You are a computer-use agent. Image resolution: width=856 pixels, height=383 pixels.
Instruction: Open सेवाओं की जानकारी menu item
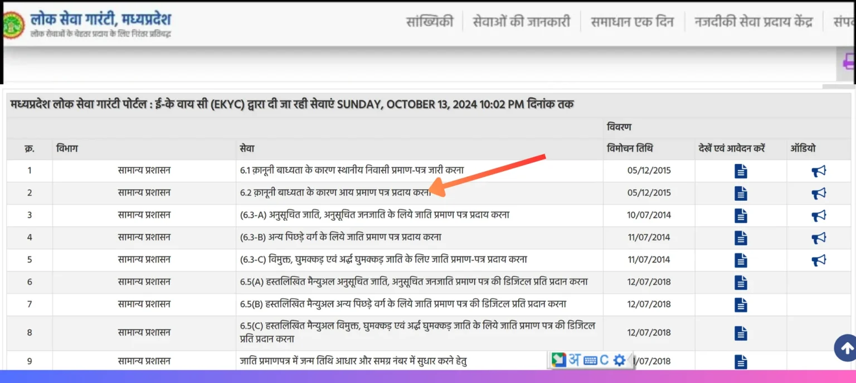click(x=521, y=22)
